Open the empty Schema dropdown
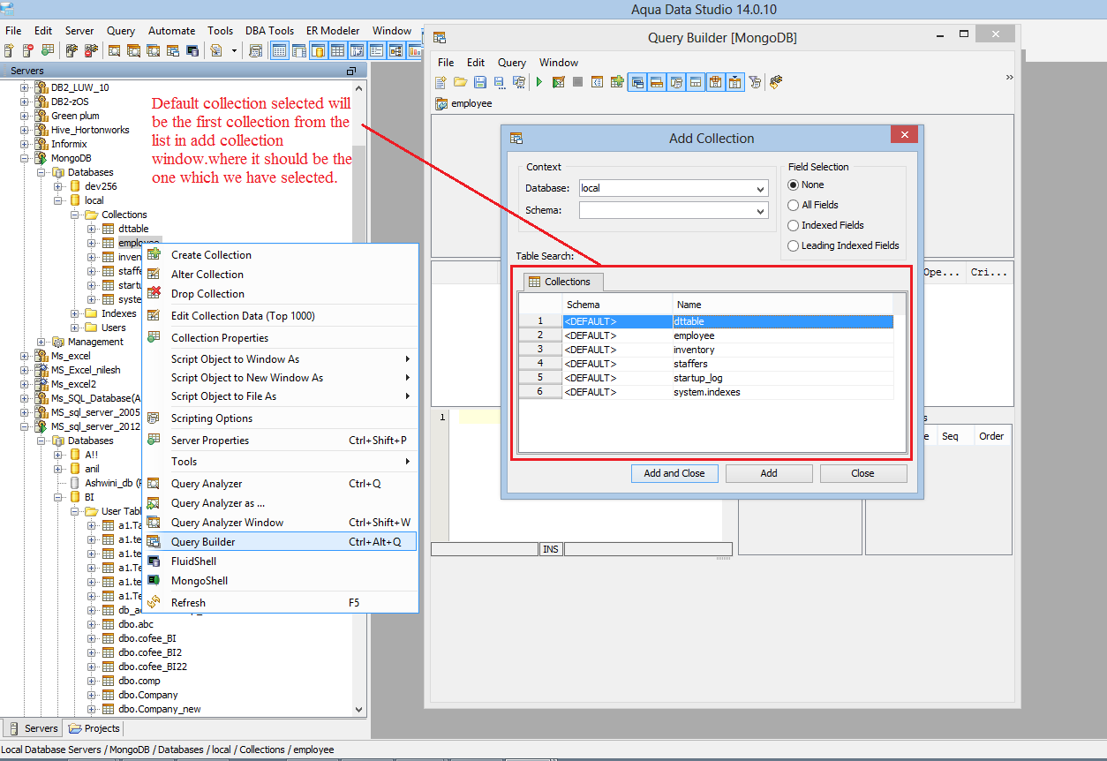 click(x=760, y=211)
